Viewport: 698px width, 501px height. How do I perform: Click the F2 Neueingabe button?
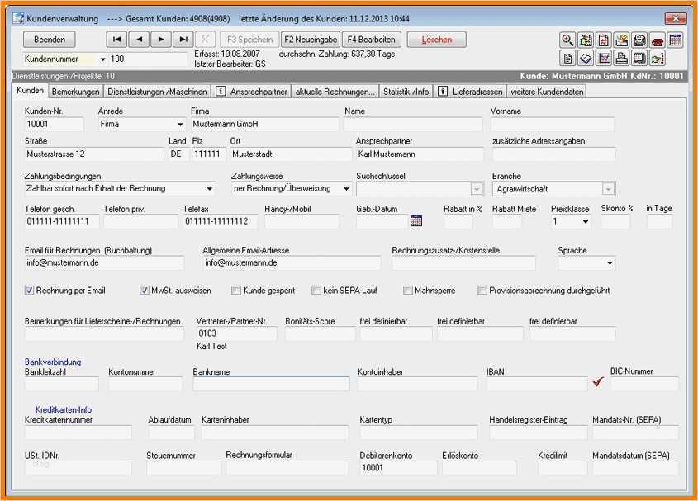point(310,39)
